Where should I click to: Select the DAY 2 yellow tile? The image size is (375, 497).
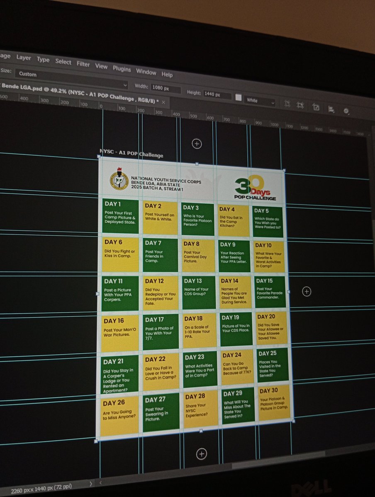(160, 218)
